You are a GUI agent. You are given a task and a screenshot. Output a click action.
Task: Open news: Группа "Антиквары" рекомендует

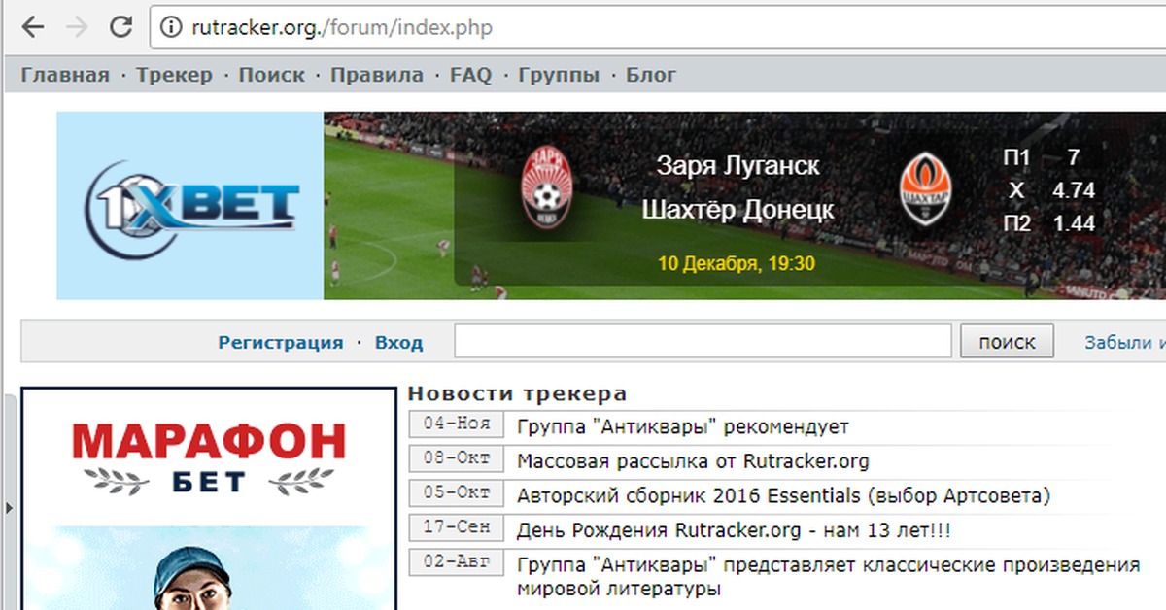683,426
